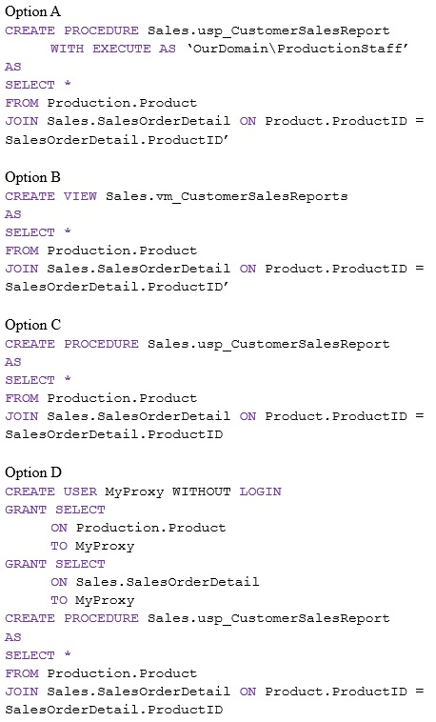Viewport: 436px width, 722px height.
Task: Click second GRANT SELECT keyword in Option D
Action: 55,564
